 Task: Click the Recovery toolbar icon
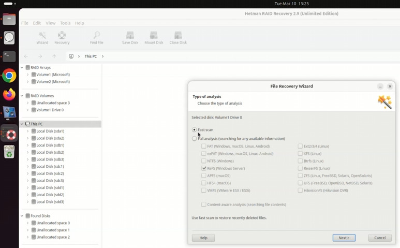coord(62,38)
